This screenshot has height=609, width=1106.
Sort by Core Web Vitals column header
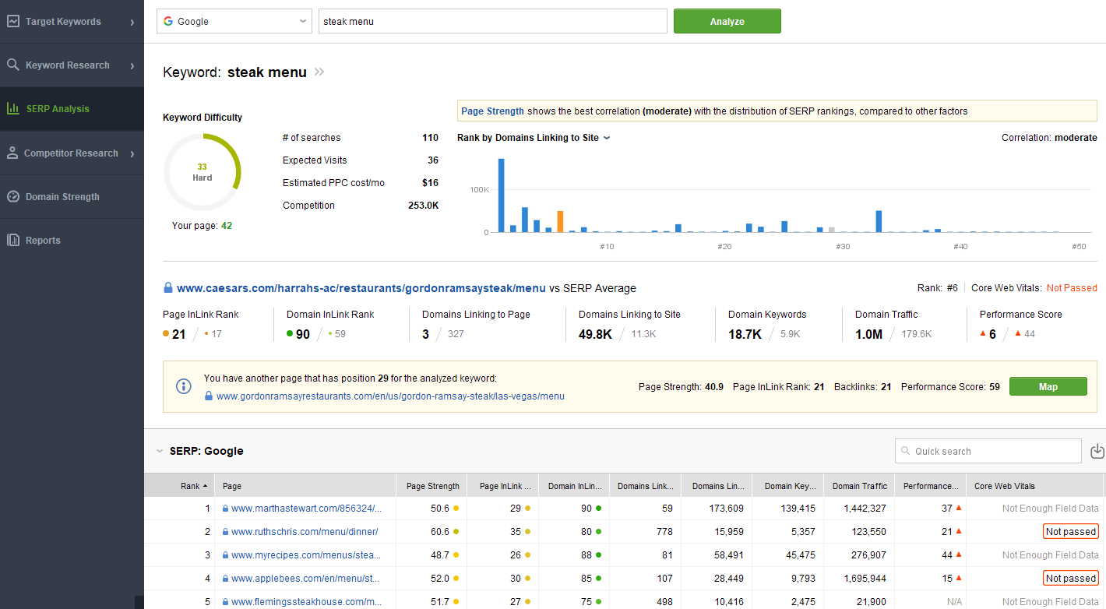[1035, 486]
